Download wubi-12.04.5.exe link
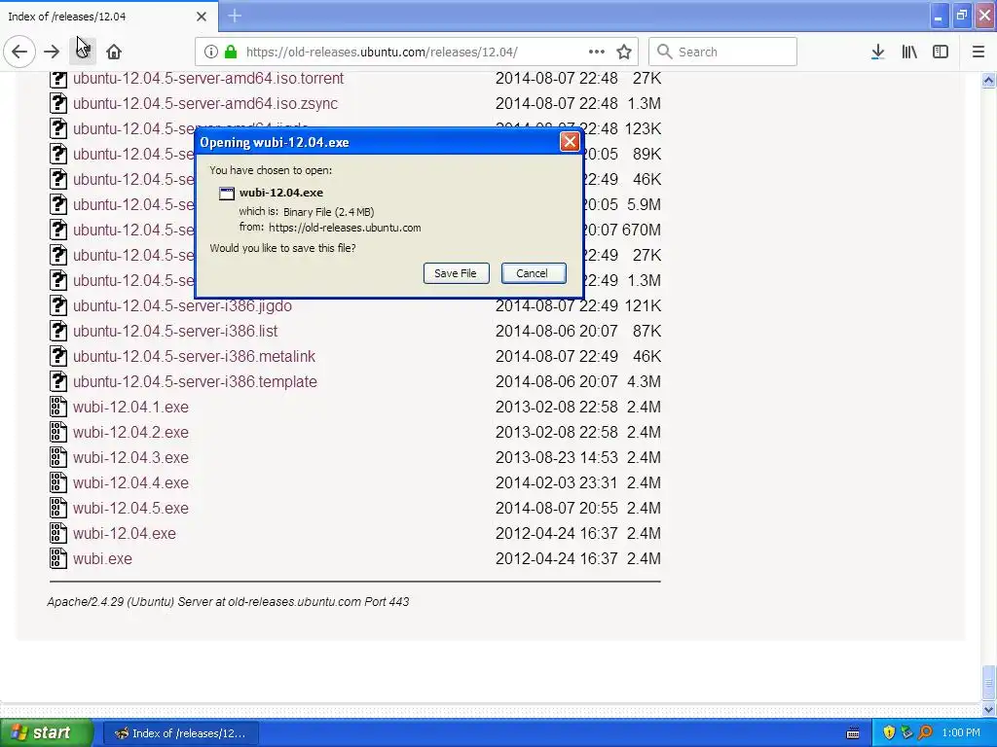The image size is (997, 747). pyautogui.click(x=130, y=508)
